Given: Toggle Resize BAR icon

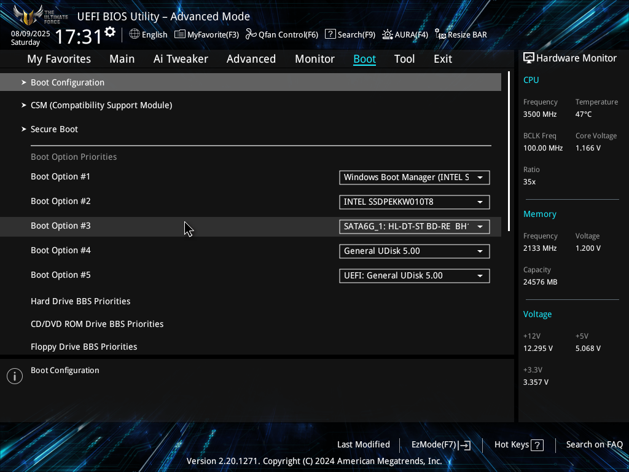Looking at the screenshot, I should [x=440, y=34].
